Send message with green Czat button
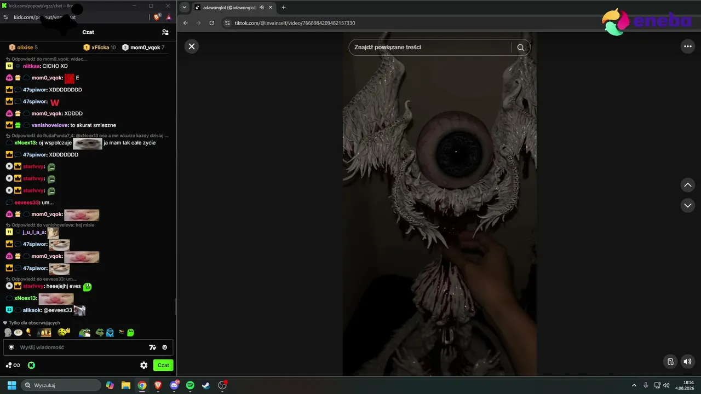 click(163, 365)
